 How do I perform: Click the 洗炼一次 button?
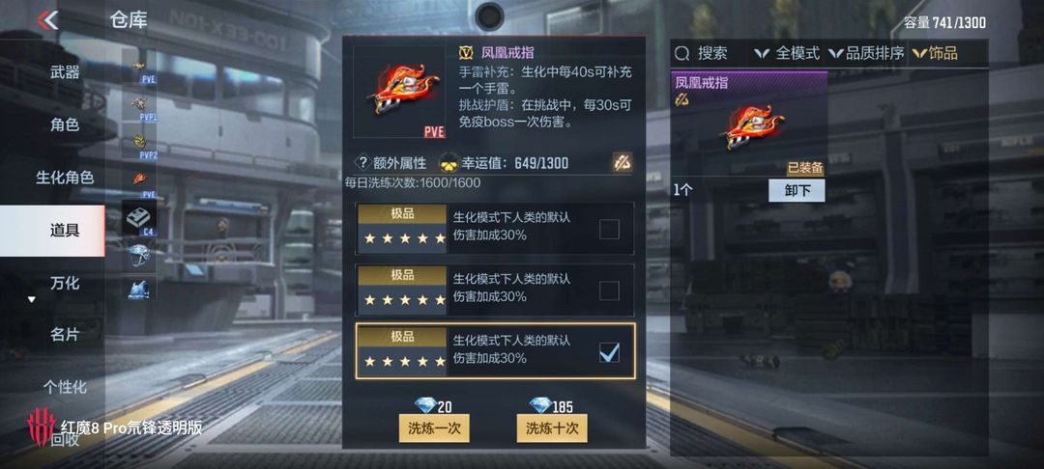click(434, 428)
